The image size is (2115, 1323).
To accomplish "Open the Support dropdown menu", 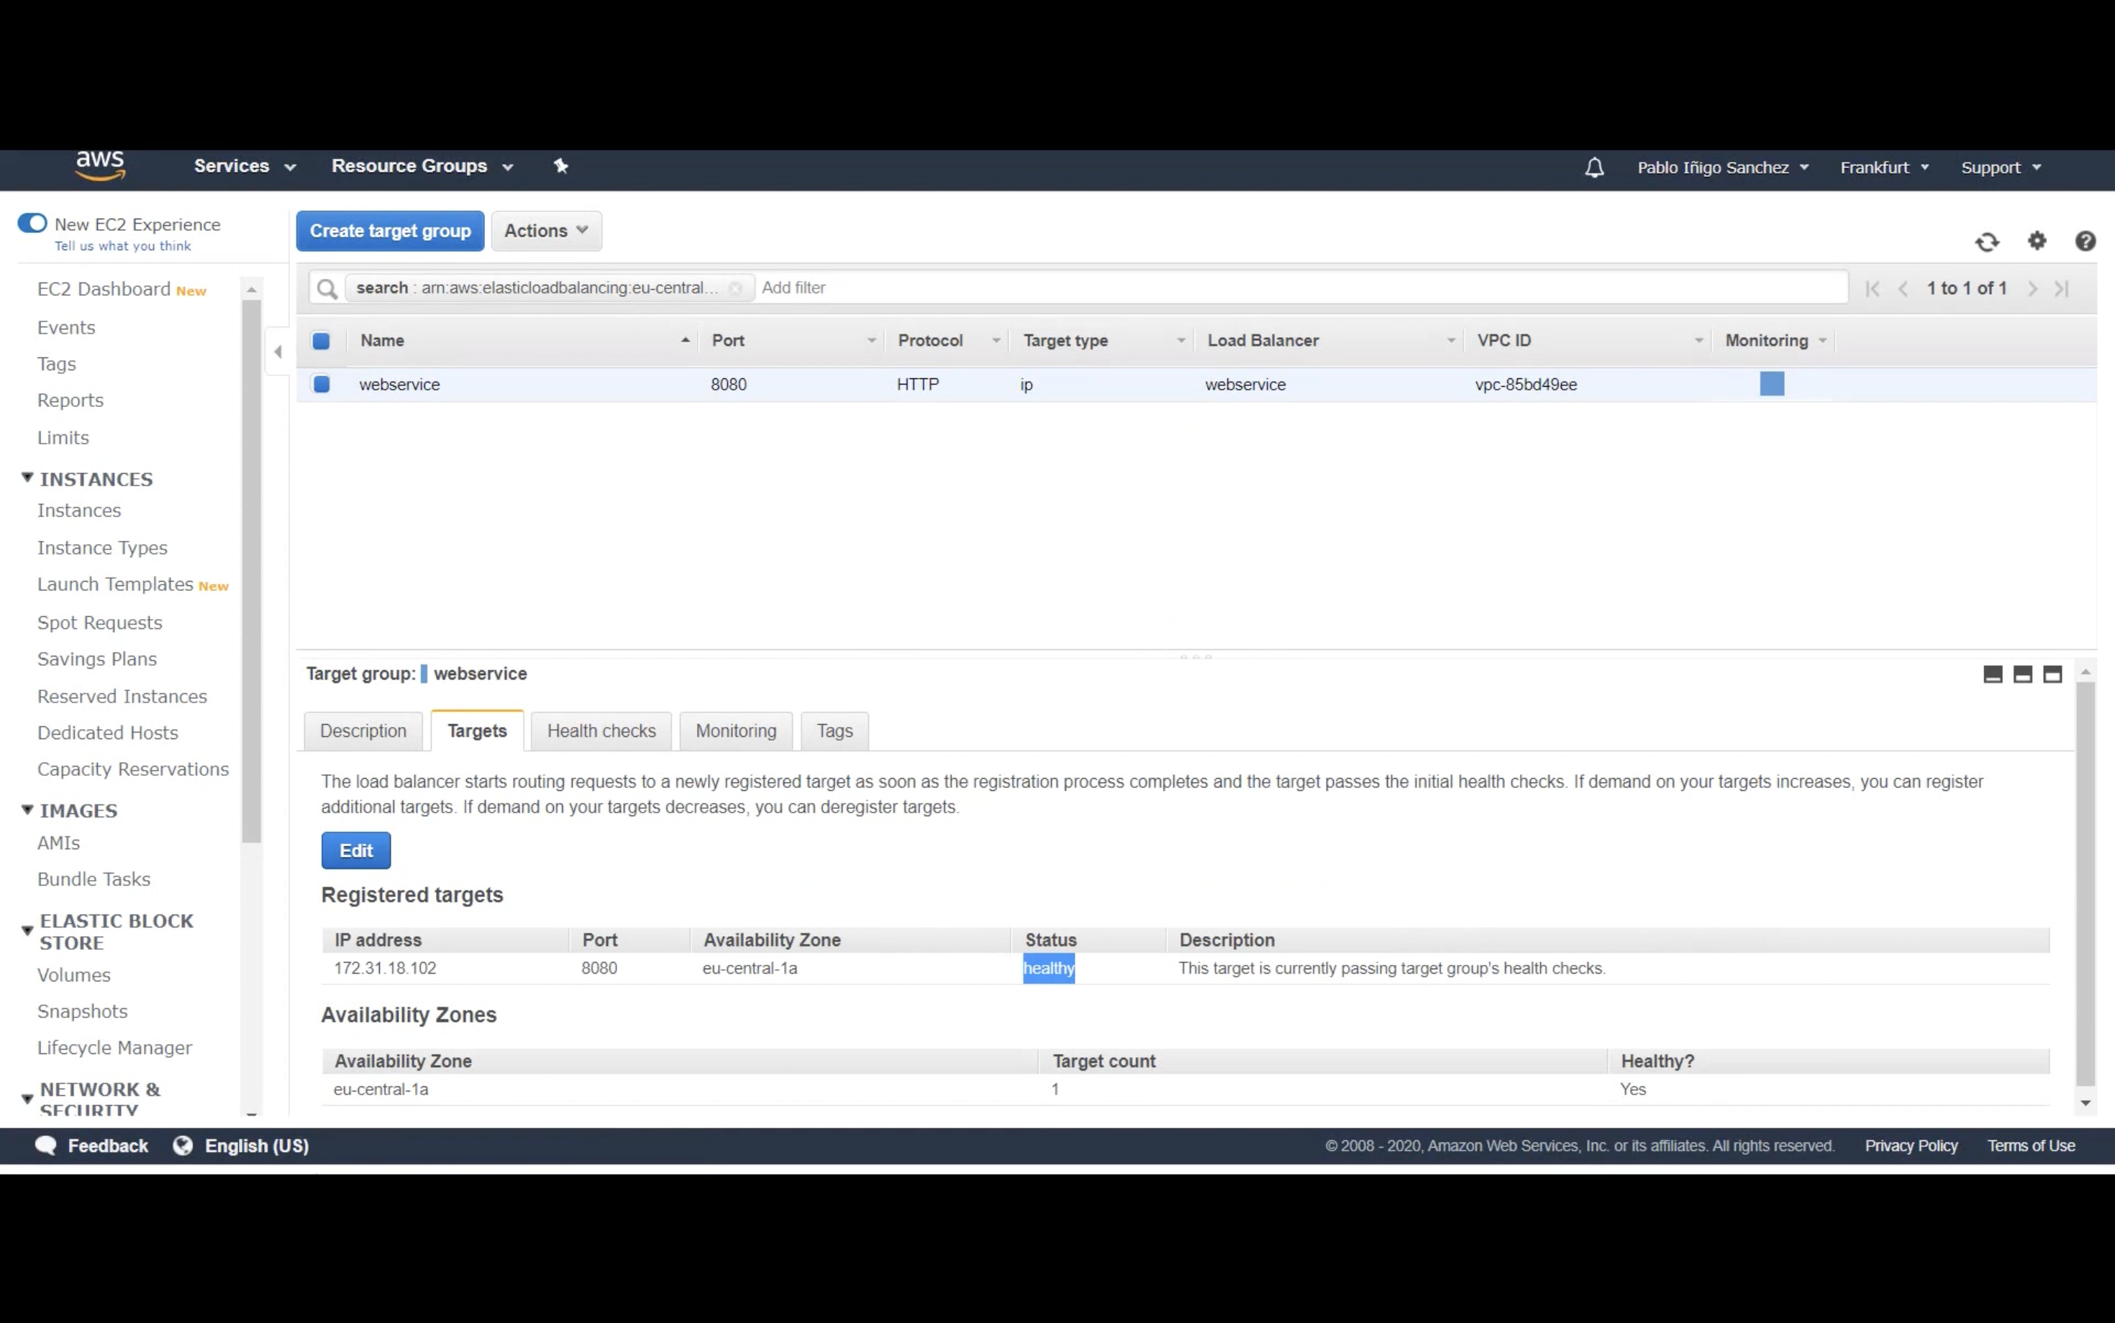I will [x=2001, y=167].
